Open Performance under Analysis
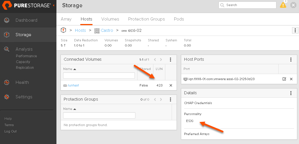The image size is (299, 144). click(26, 56)
